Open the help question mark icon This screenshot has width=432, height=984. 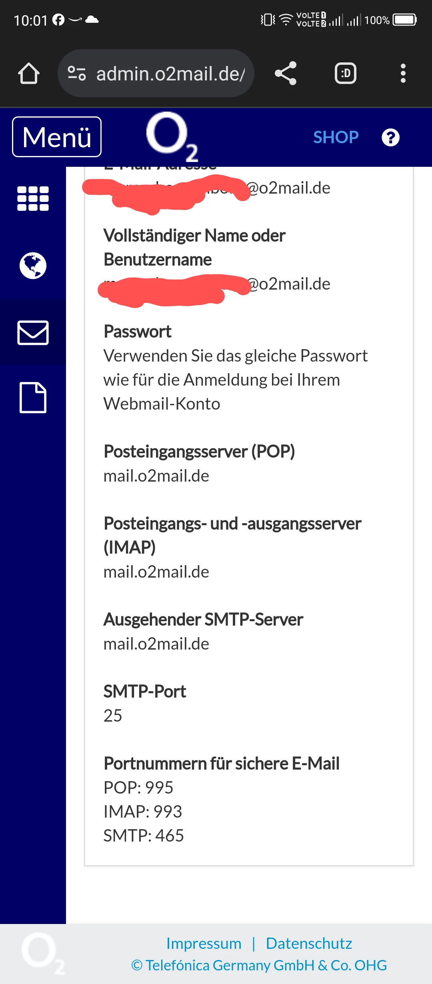pyautogui.click(x=390, y=137)
